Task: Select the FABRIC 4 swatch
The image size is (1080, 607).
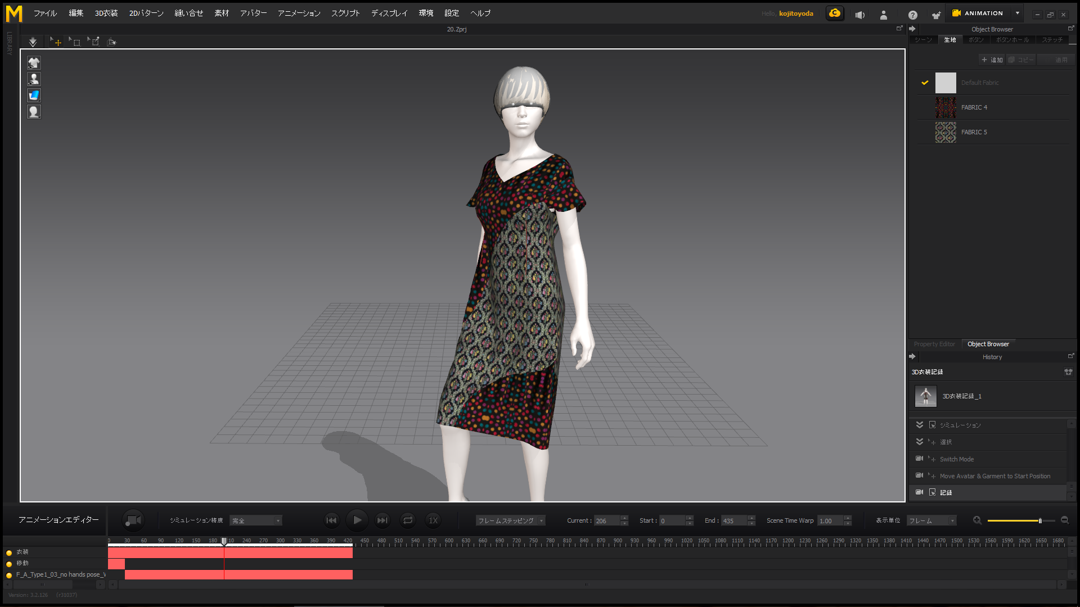Action: click(946, 107)
